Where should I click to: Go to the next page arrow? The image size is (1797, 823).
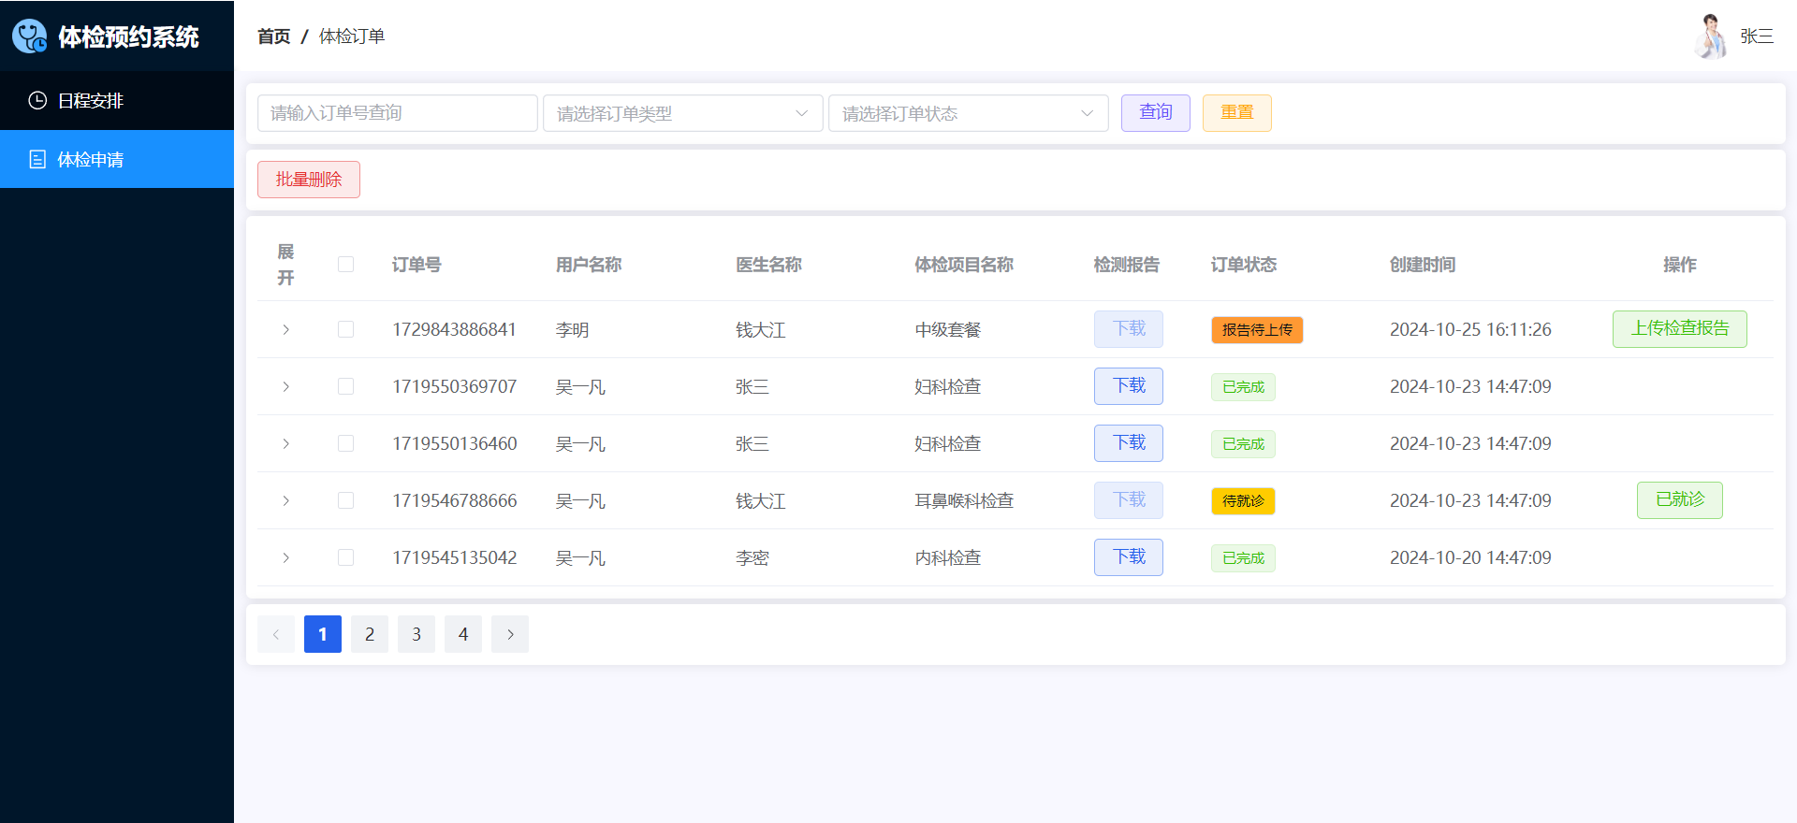(x=510, y=634)
